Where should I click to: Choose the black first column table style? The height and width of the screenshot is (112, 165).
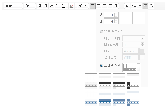[x=133, y=86]
